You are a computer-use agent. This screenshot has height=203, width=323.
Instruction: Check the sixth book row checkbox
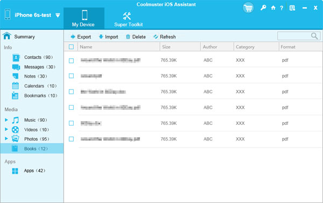[x=71, y=139]
